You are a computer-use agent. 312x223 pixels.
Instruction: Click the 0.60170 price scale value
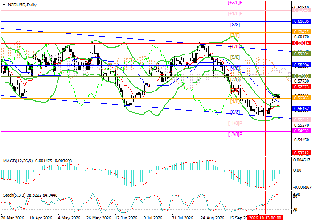click(302, 37)
